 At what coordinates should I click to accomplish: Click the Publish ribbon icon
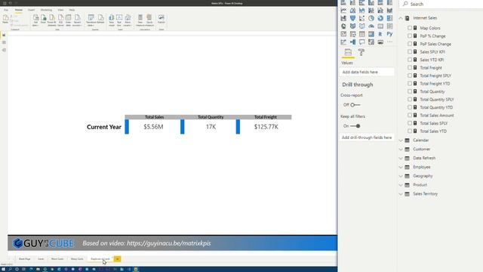click(161, 19)
